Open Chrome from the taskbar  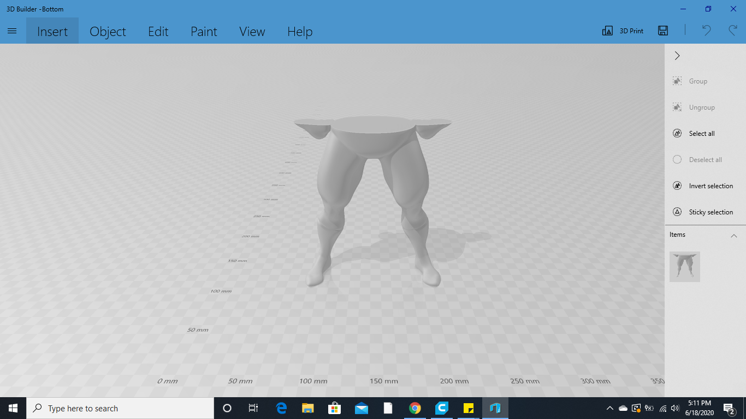tap(415, 408)
